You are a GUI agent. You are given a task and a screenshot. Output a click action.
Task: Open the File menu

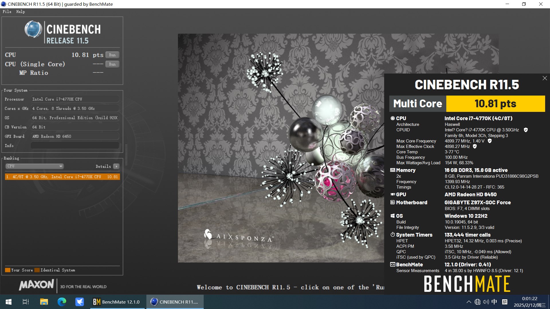[7, 12]
